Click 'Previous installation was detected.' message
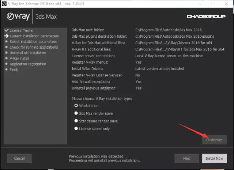Viewport: 234px width, 170px height. (x=97, y=156)
